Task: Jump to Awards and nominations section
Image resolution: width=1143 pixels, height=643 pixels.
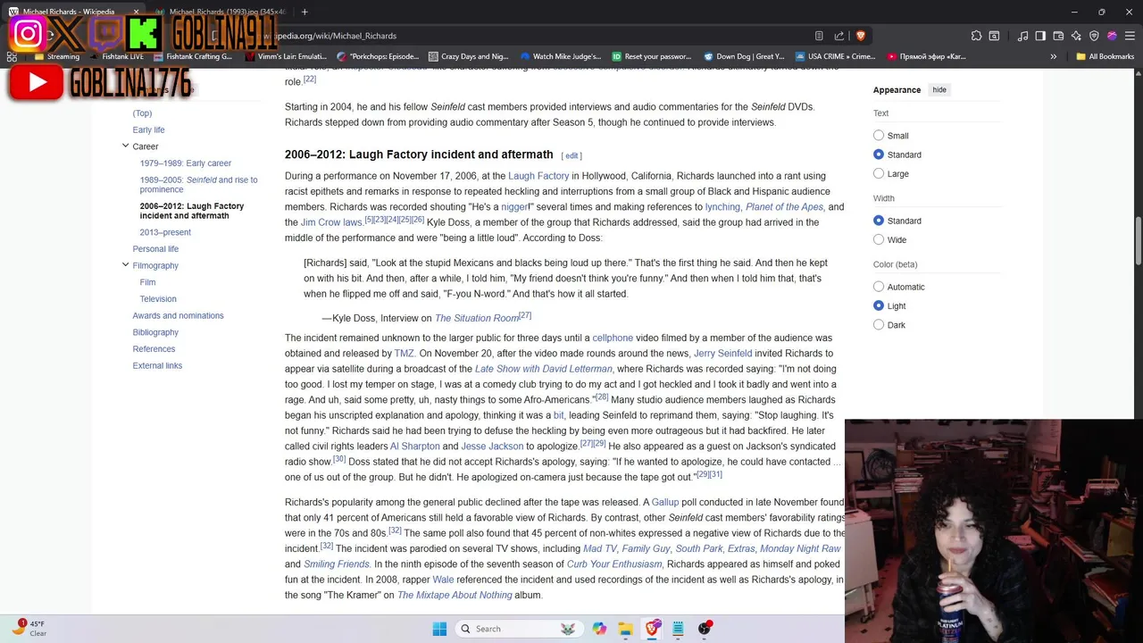Action: click(x=179, y=315)
